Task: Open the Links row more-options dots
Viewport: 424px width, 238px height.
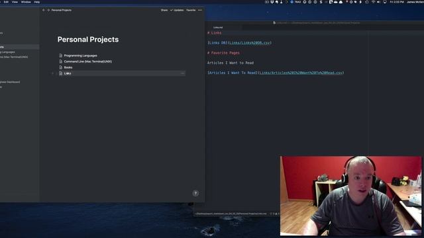Action: pos(182,73)
